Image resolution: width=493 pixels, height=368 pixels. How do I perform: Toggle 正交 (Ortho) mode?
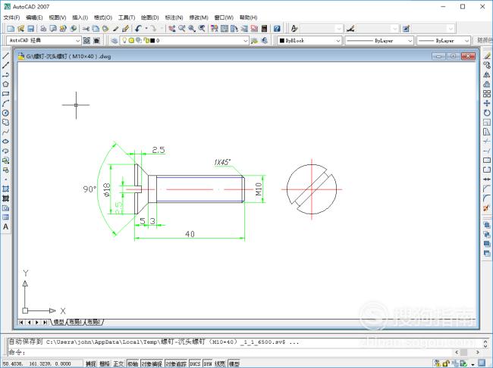118,363
